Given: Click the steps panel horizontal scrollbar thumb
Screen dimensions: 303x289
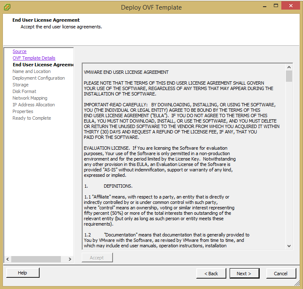Looking at the screenshot, I should point(36,259).
